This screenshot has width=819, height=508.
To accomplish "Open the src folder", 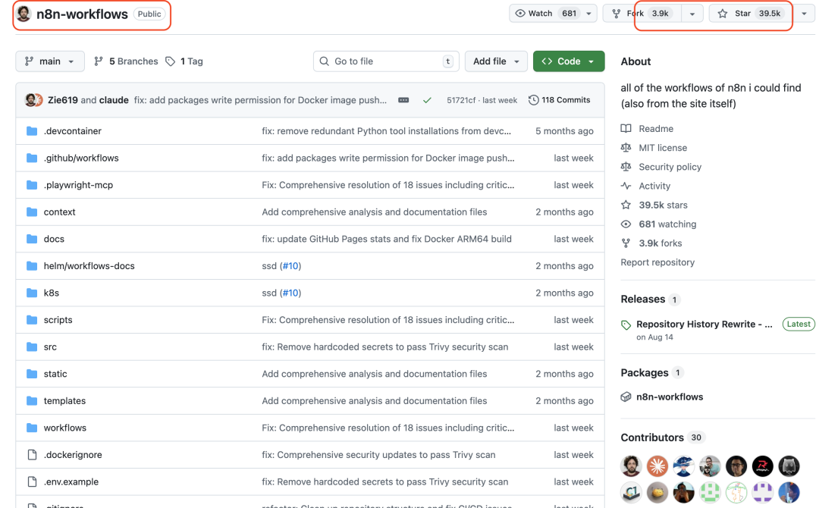I will (x=50, y=347).
